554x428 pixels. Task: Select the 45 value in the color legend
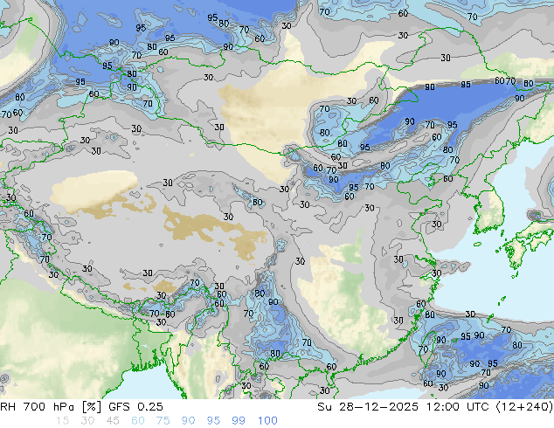pyautogui.click(x=113, y=421)
